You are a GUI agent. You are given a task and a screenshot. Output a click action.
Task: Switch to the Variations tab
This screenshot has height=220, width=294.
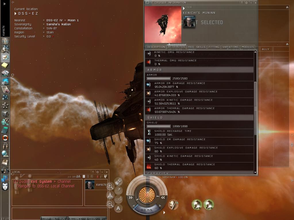tap(230, 47)
